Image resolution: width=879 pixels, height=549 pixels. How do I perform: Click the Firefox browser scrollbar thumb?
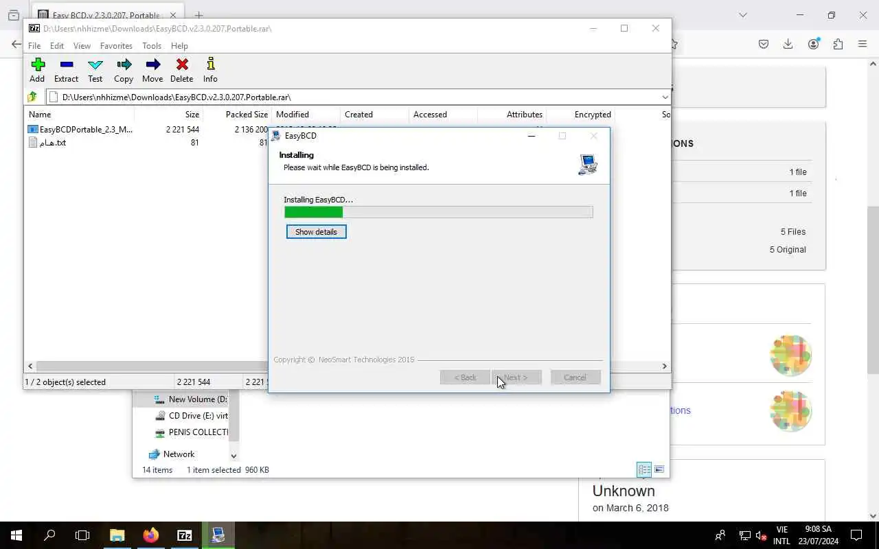click(874, 290)
